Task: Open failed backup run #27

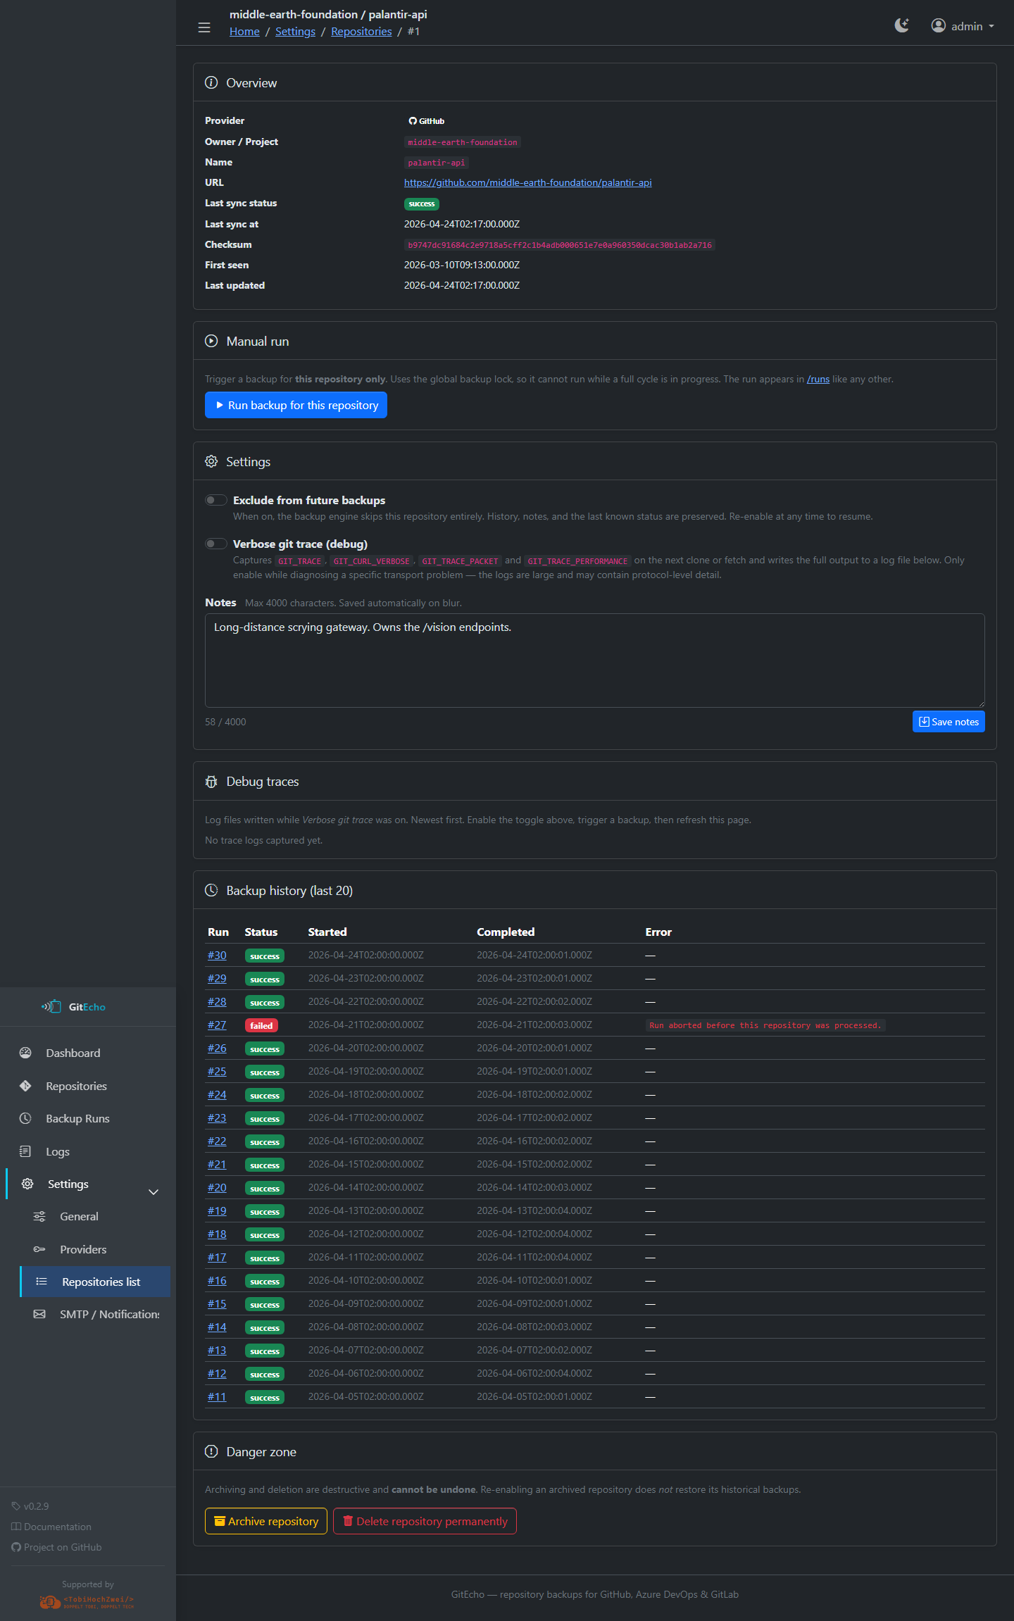Action: (217, 1025)
